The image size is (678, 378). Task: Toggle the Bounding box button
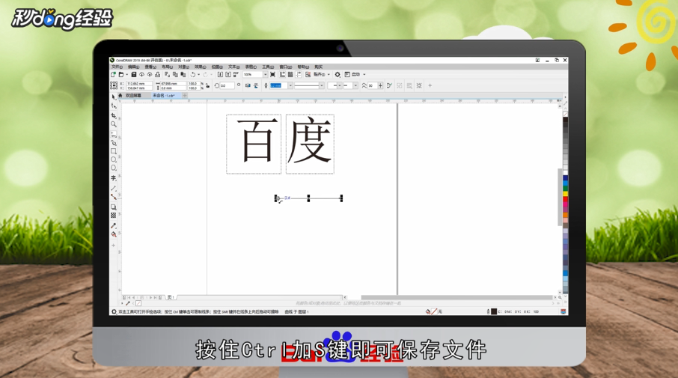point(419,85)
